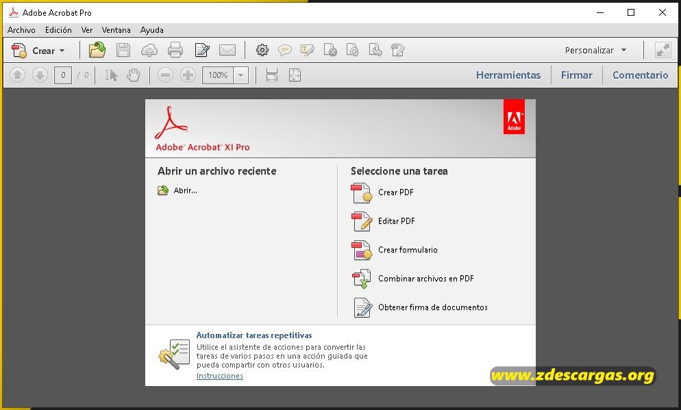Click the fit one full page icon
681x410 pixels.
point(295,75)
